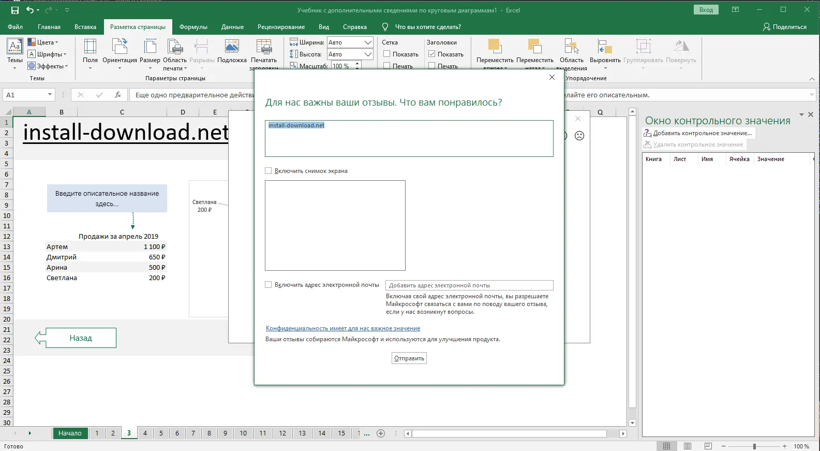
Task: Click the save icon in title bar
Action: 14,10
